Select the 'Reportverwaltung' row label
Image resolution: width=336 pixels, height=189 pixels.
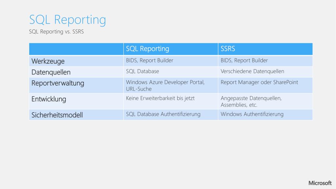pos(58,83)
